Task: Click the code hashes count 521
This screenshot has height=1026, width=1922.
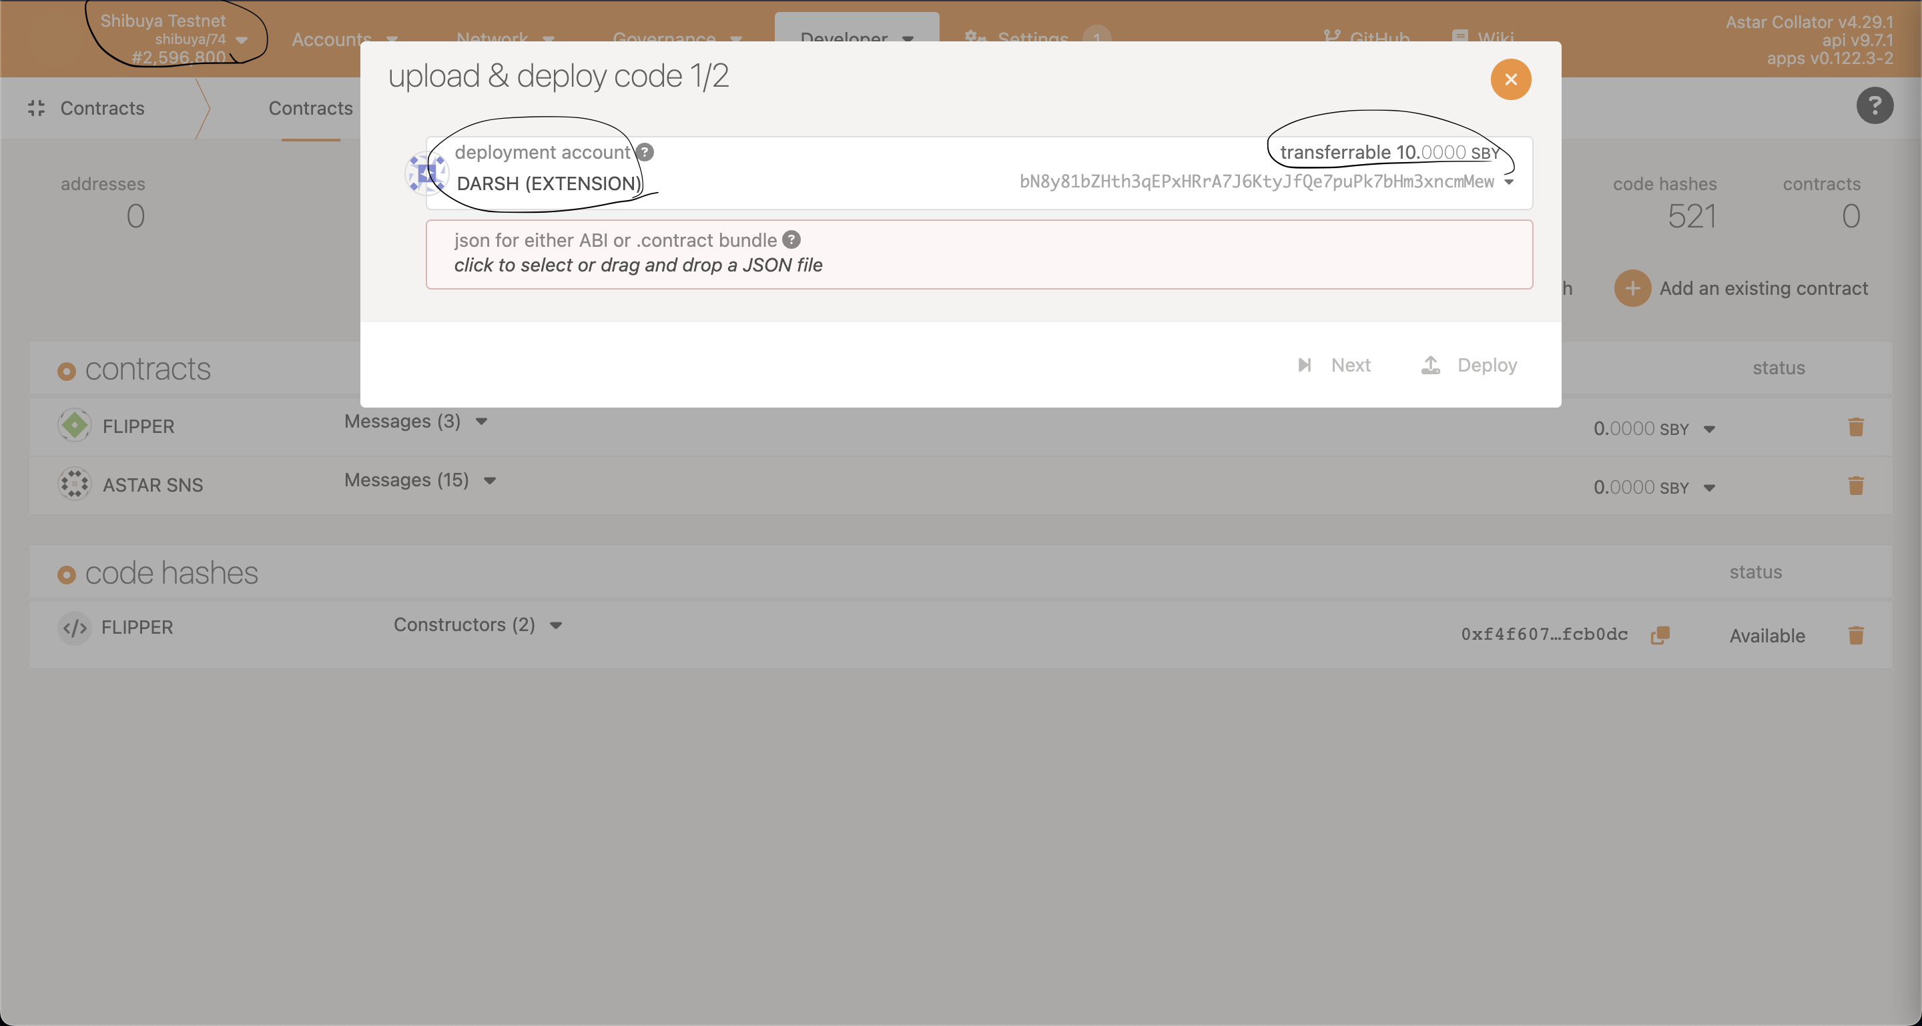Action: [1692, 217]
